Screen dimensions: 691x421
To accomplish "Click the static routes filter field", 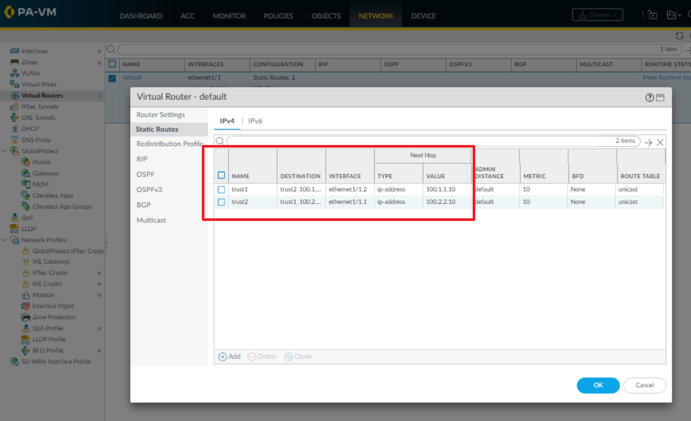I will tap(433, 141).
